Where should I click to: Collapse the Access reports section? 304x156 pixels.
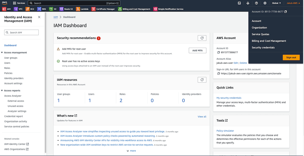(x=2, y=91)
